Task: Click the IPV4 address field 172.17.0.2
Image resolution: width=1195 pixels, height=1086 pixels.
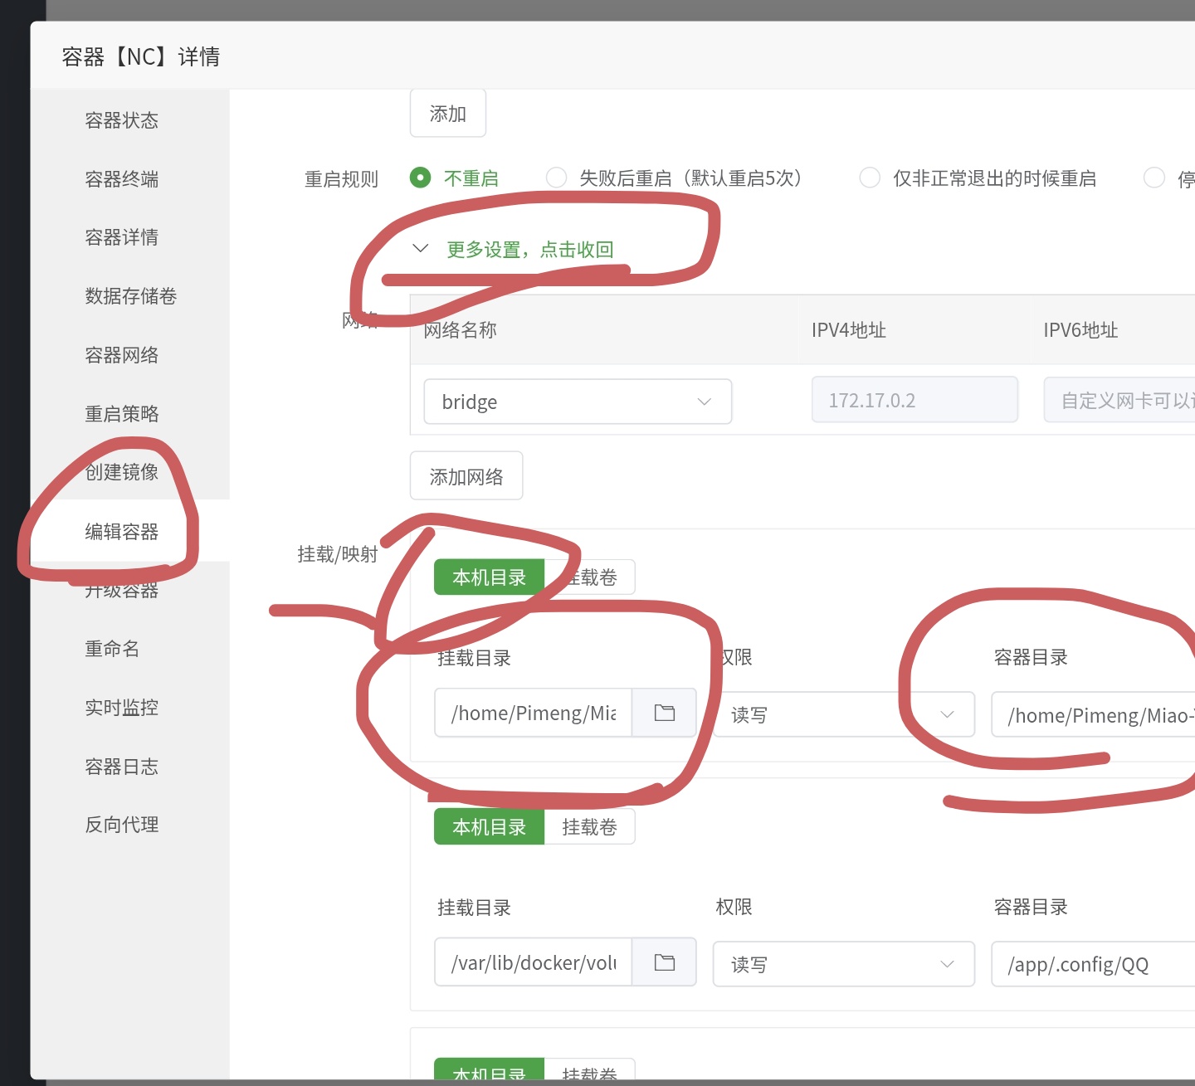Action: tap(915, 400)
